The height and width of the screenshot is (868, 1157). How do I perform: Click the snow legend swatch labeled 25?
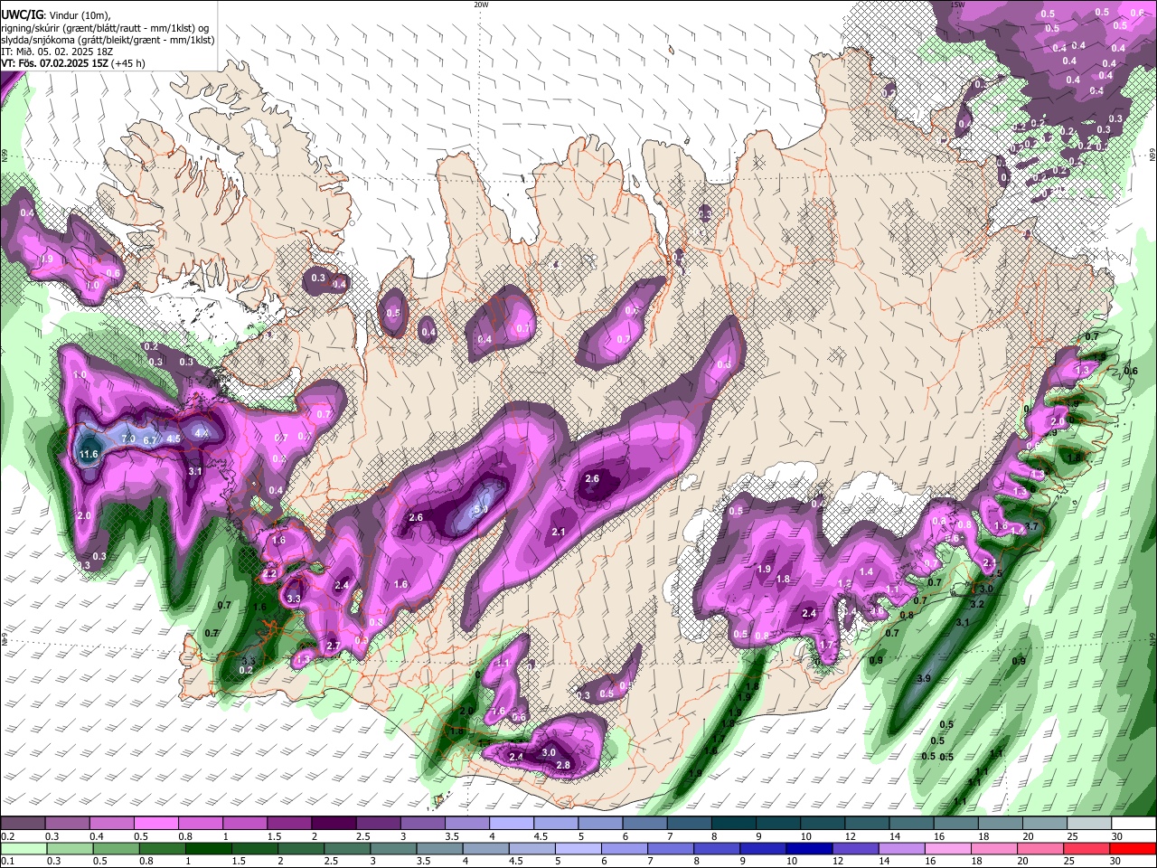point(1089,823)
